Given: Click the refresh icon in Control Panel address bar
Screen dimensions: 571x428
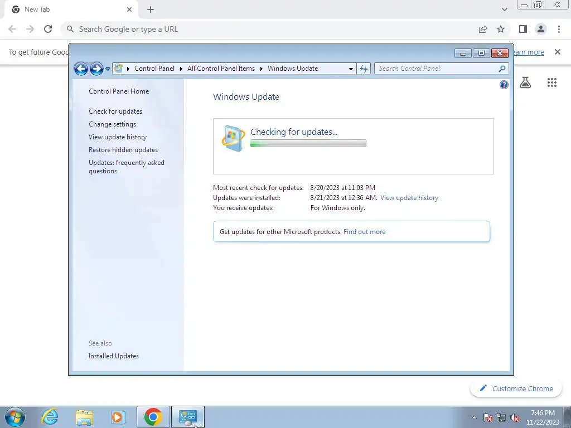Looking at the screenshot, I should click(x=364, y=69).
